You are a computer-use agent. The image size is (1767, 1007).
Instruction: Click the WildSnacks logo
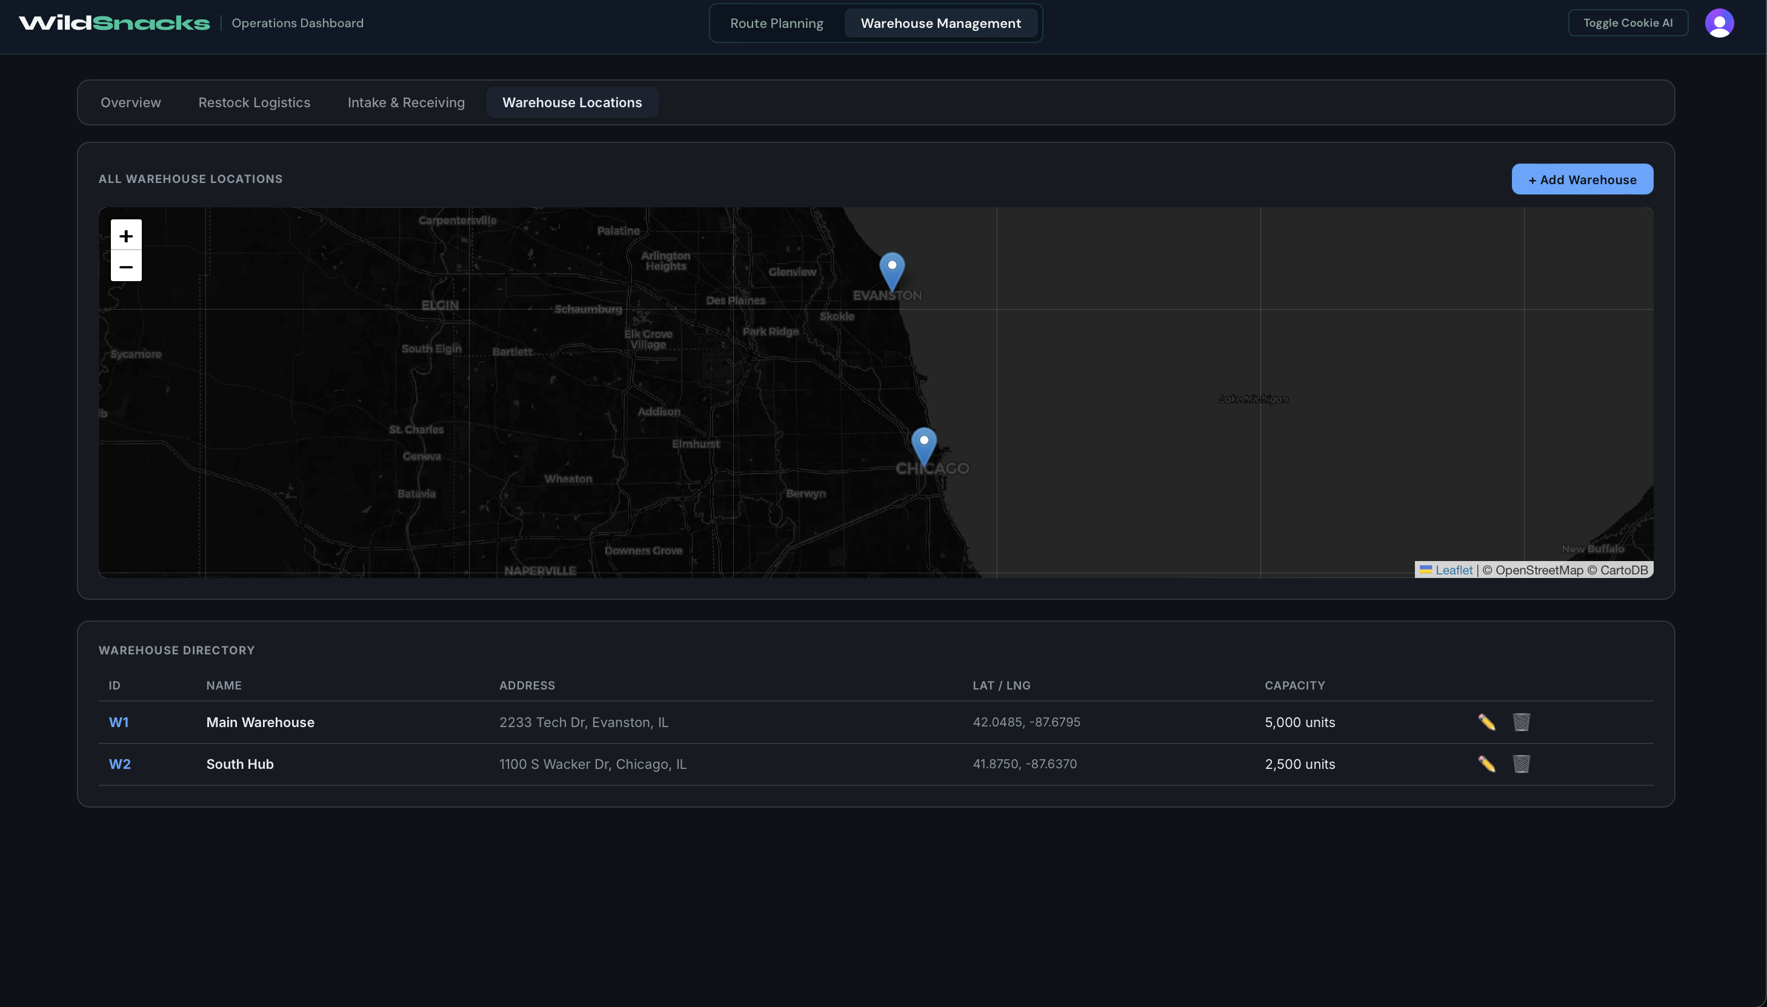(x=114, y=23)
